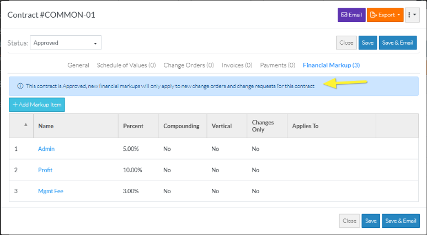Click the Add Markup Item button
427x235 pixels.
pos(37,105)
